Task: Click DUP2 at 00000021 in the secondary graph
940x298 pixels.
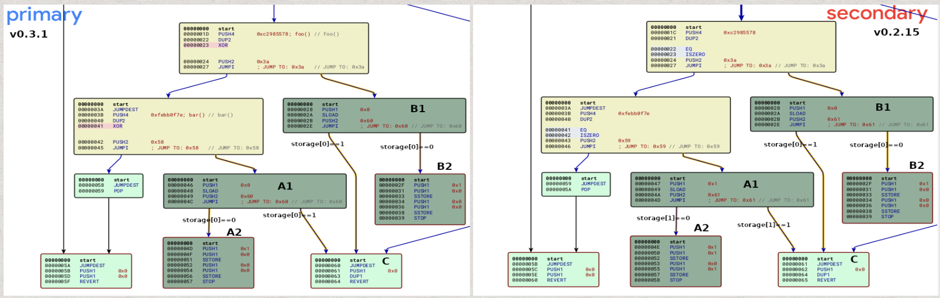Action: tap(675, 39)
